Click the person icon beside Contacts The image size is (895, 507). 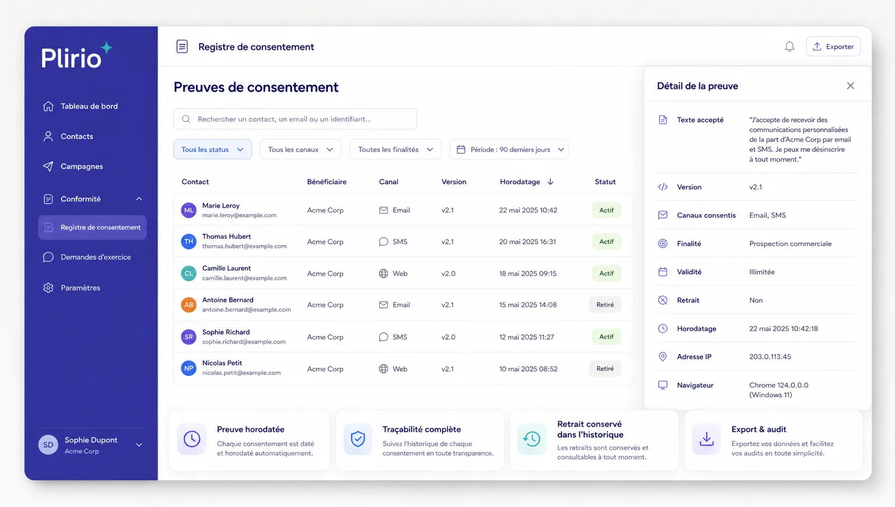[48, 137]
